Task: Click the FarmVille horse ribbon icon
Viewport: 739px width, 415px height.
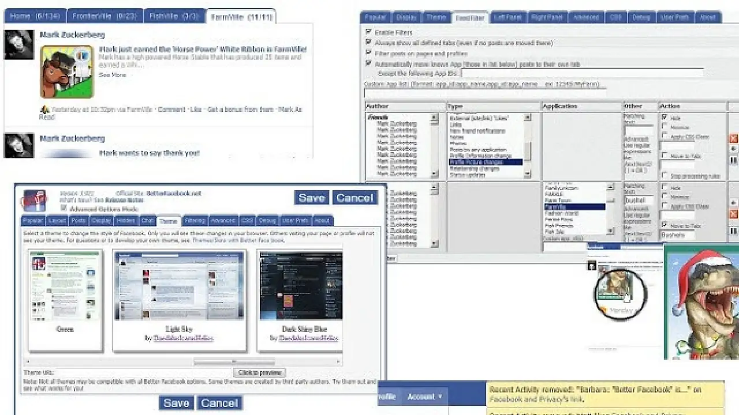Action: (66, 71)
